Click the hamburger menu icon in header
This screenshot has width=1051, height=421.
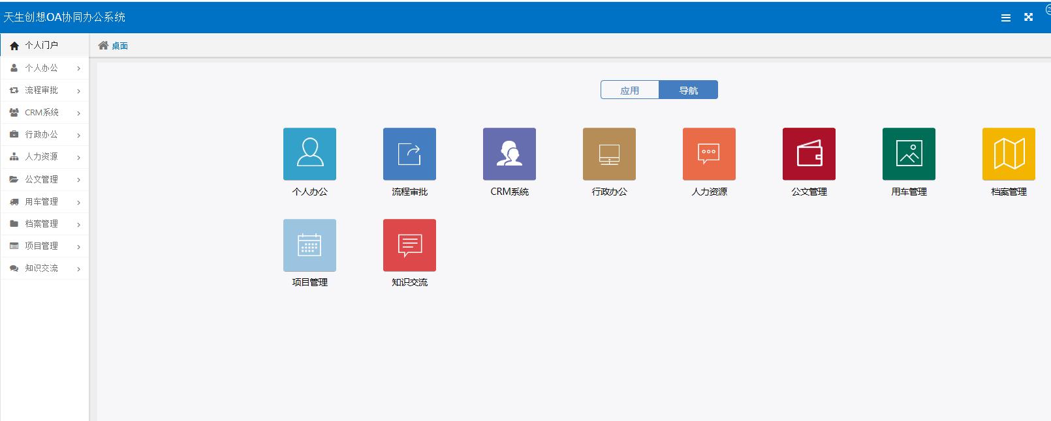tap(1006, 18)
